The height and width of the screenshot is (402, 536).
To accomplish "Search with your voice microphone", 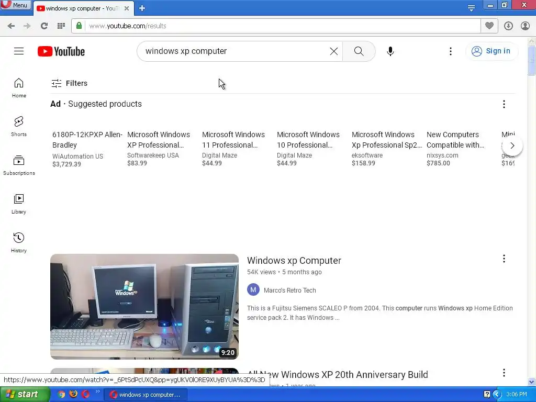I will (390, 51).
